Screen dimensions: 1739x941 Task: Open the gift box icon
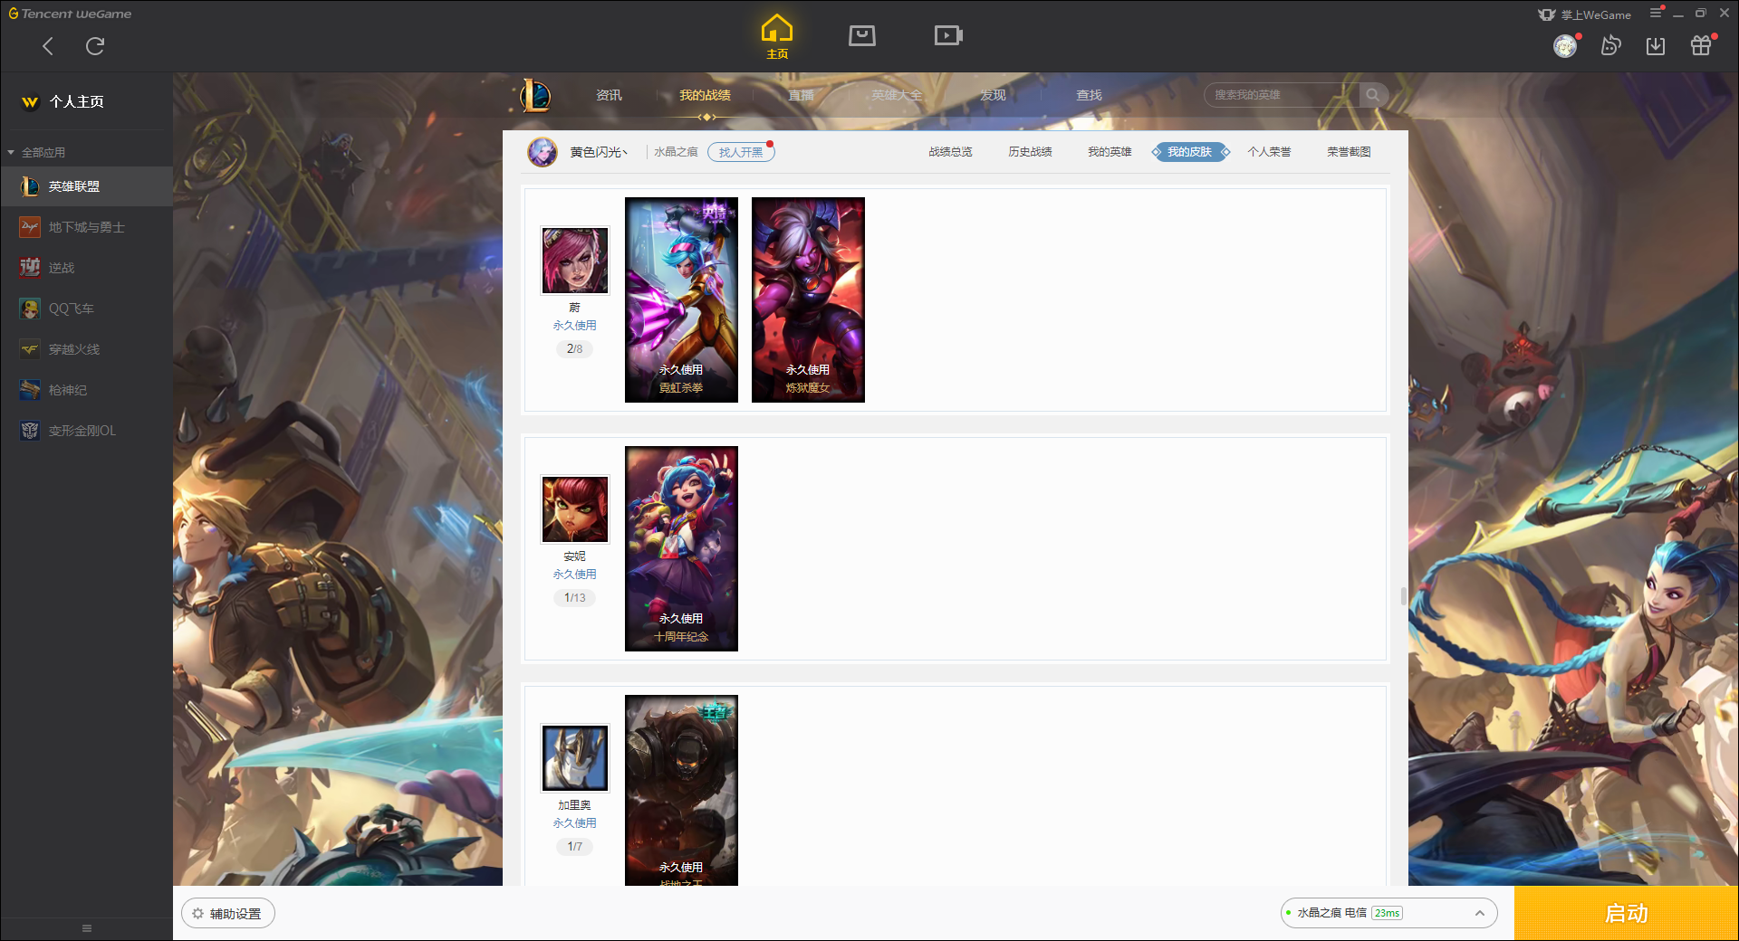1701,46
